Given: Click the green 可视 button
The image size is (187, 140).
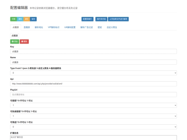Looking at the screenshot, I should [x=14, y=19].
